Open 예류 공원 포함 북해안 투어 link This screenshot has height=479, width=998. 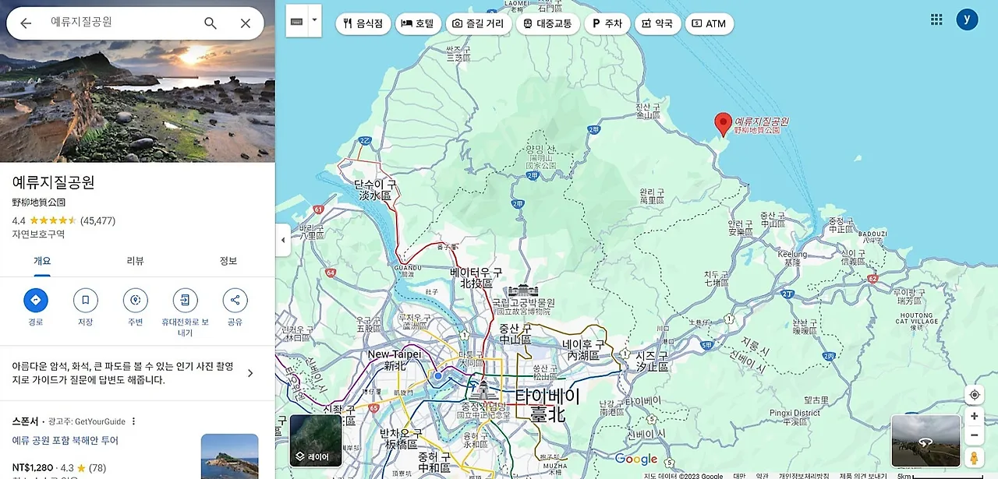pos(65,441)
